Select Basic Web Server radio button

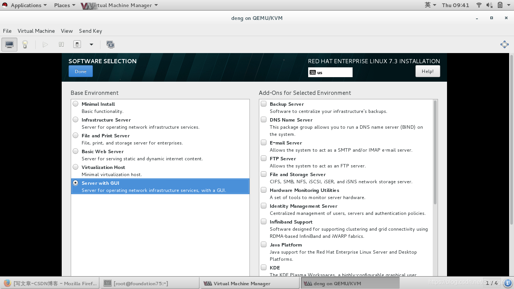pos(76,151)
